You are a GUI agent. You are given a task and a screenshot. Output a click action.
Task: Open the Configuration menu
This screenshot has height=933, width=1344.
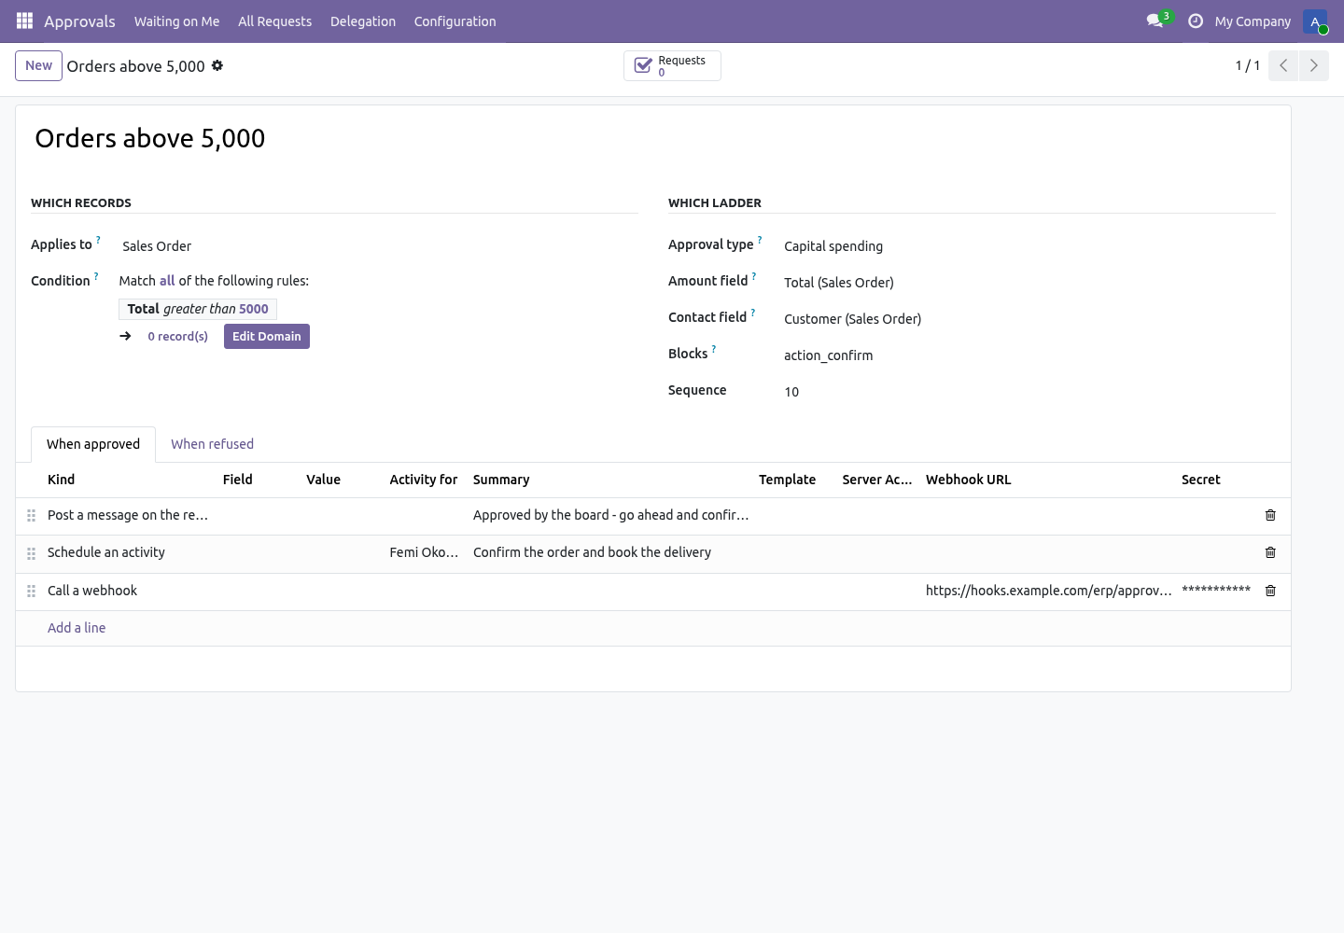tap(455, 21)
